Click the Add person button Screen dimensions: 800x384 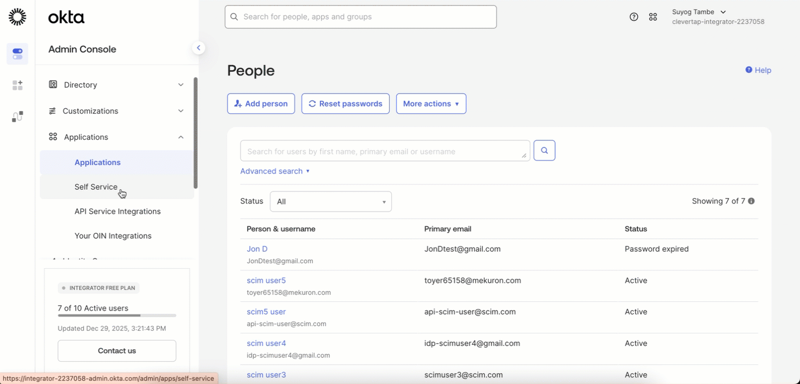click(261, 103)
